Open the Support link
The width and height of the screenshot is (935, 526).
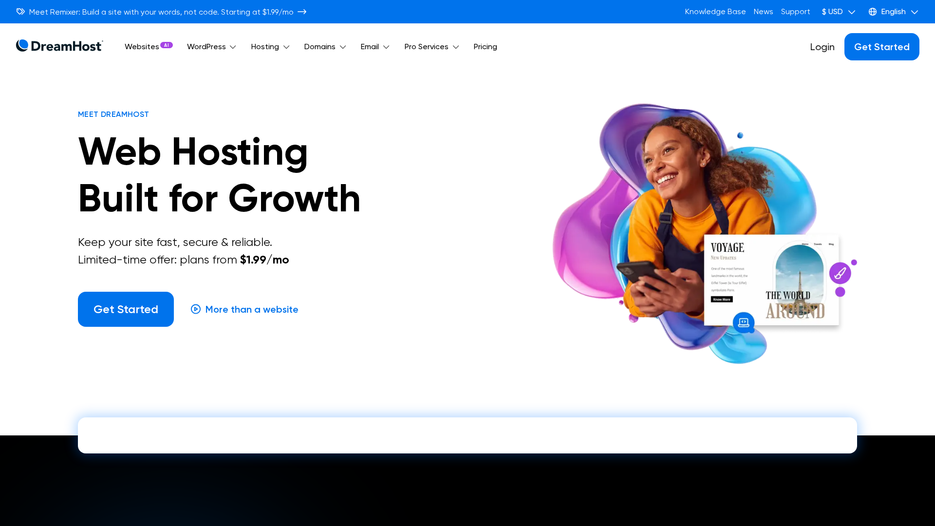(x=795, y=12)
